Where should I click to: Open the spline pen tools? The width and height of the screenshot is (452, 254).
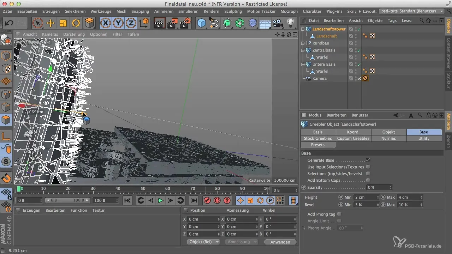[214, 23]
